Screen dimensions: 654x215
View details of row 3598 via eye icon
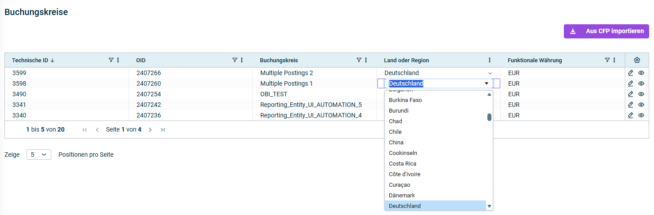pyautogui.click(x=641, y=83)
